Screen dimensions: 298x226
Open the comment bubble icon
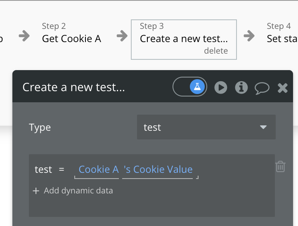(x=262, y=87)
